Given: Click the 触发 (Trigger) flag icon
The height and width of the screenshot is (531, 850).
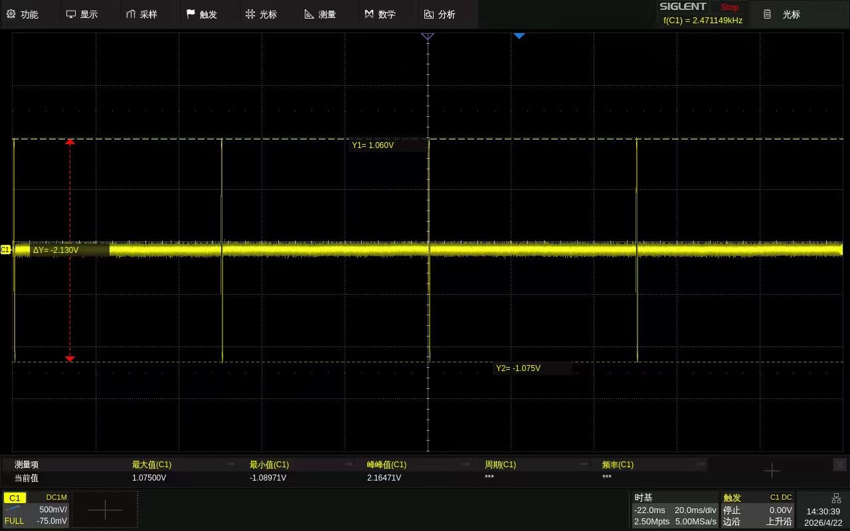Looking at the screenshot, I should point(191,14).
